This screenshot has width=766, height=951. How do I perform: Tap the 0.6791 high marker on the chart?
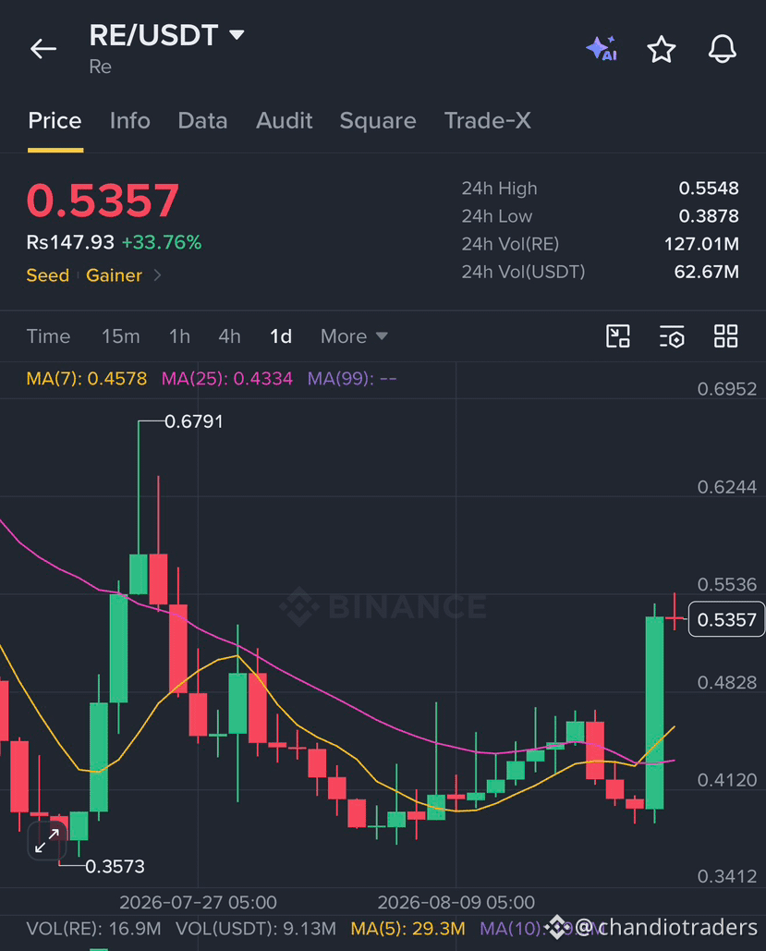click(x=194, y=421)
